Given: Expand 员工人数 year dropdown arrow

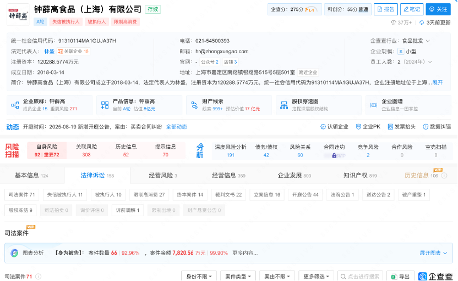Looking at the screenshot, I should (x=430, y=62).
